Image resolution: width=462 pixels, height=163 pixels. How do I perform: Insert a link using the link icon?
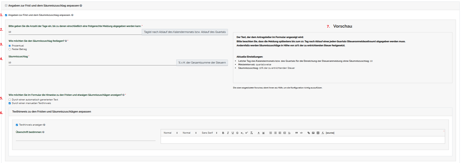[308, 133]
